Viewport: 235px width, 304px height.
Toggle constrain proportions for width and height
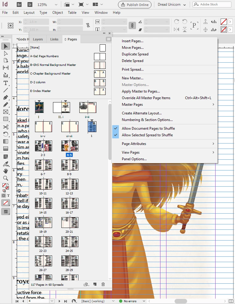pyautogui.click(x=88, y=25)
